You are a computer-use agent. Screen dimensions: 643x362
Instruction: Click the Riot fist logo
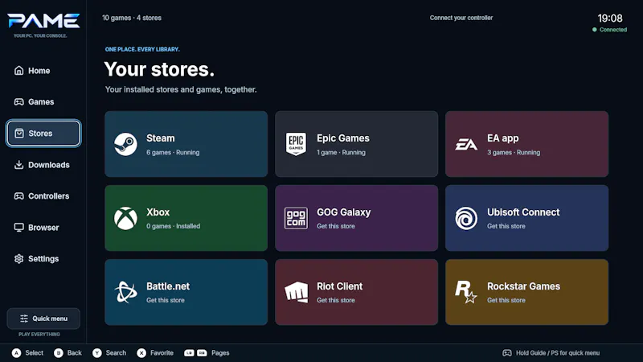(x=296, y=292)
